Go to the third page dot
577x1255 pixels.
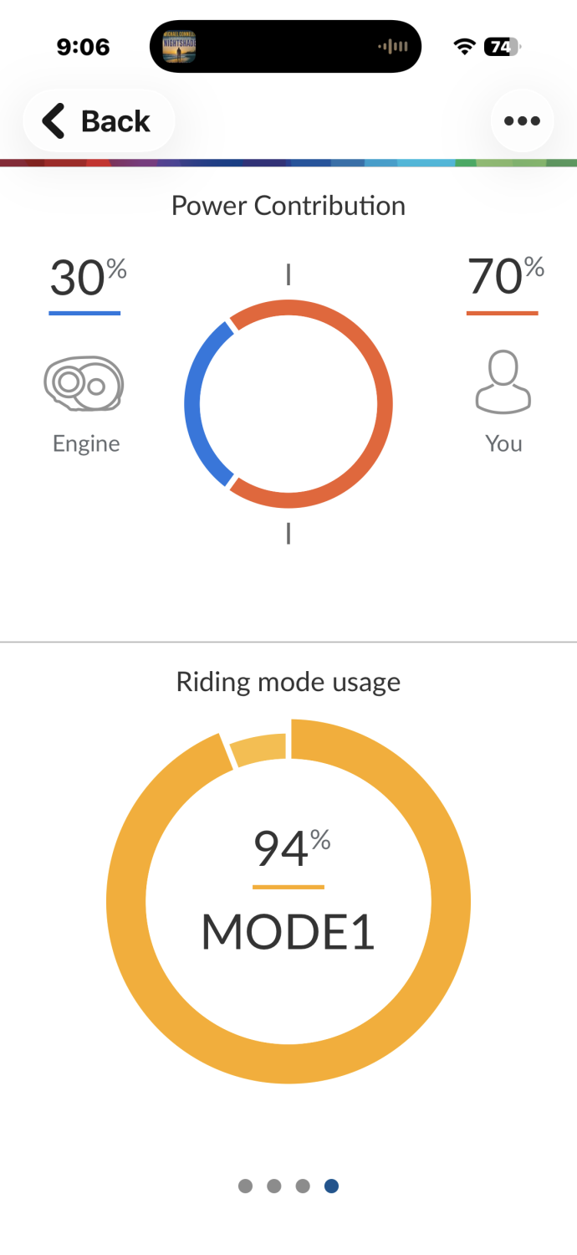click(303, 1186)
